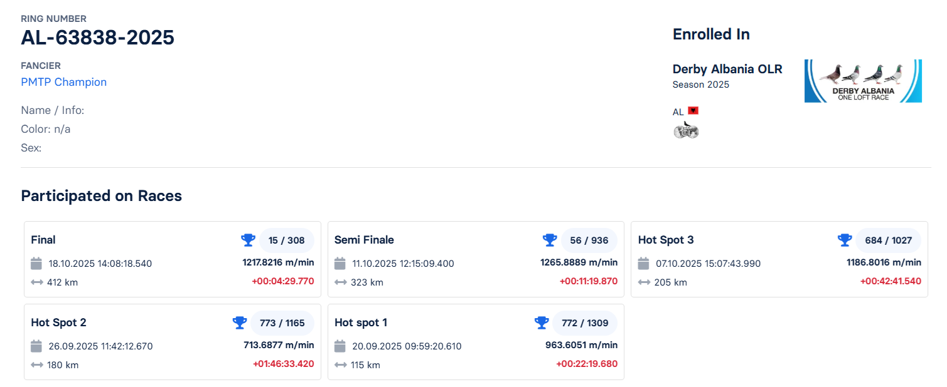Click the trophy icon on Semi Finale race
This screenshot has height=387, width=947.
click(550, 240)
